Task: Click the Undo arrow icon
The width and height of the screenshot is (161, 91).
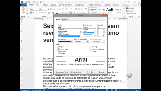Action: (x=29, y=2)
